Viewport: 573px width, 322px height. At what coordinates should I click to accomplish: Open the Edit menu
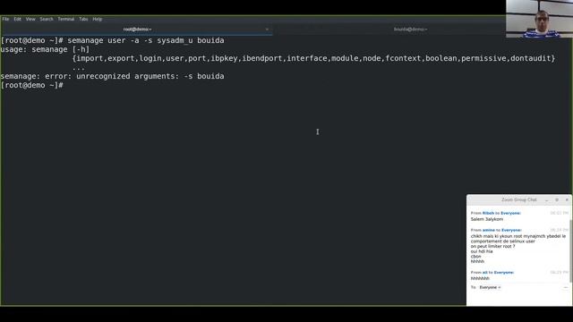pyautogui.click(x=18, y=19)
